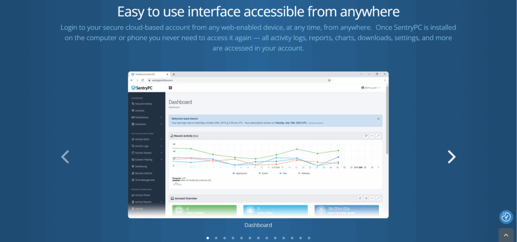Go to the previous carousel slide arrow

tap(65, 157)
